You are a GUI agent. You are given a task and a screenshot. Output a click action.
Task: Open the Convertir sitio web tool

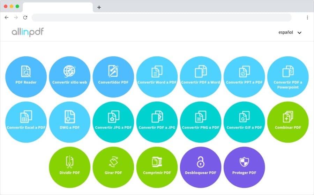pos(69,77)
